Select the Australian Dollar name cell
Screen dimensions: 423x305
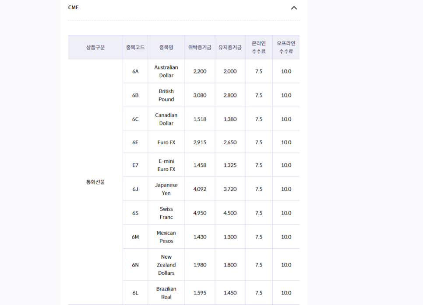166,71
